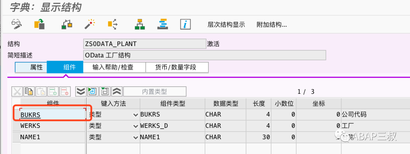Click the Copy rows icon
This screenshot has width=410, height=154.
[x=29, y=92]
